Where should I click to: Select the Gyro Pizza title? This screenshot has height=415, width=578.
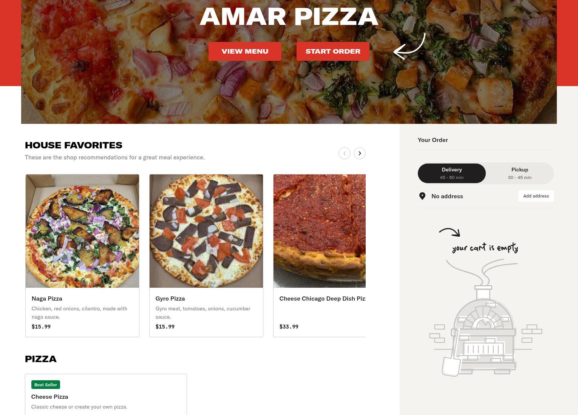(170, 299)
